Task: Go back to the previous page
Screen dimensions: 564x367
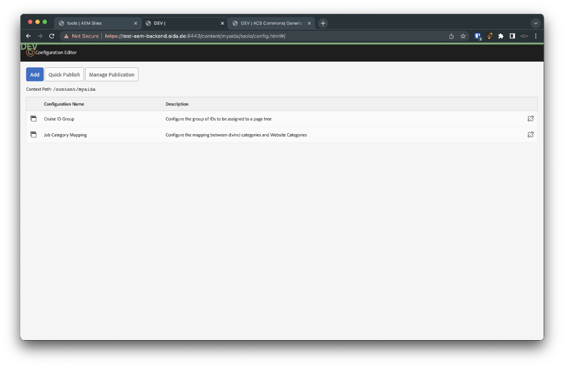Action: pos(29,36)
